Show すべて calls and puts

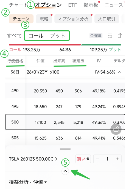click(x=14, y=36)
